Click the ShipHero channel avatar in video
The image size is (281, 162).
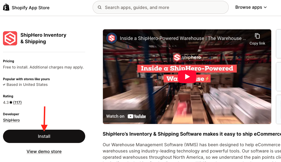(x=111, y=38)
